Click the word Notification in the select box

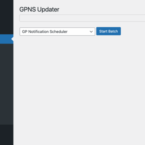click(x=38, y=32)
